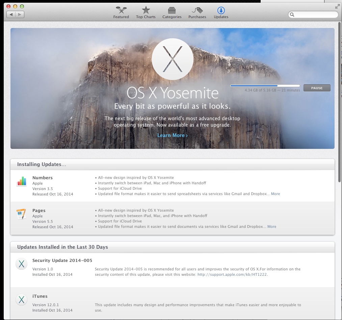
Task: Click the 'iTunes' update title
Action: point(40,296)
